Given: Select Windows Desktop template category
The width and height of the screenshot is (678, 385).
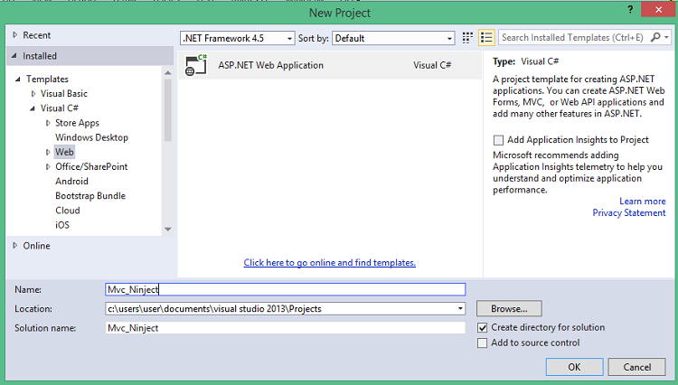Looking at the screenshot, I should [91, 137].
